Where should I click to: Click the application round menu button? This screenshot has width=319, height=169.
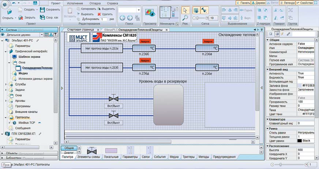point(5,4)
